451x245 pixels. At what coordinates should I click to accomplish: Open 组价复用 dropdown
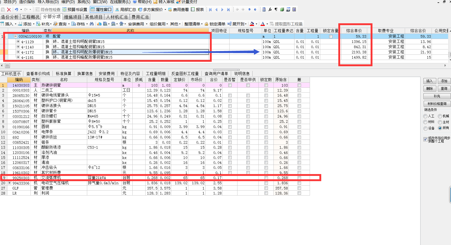[167, 24]
